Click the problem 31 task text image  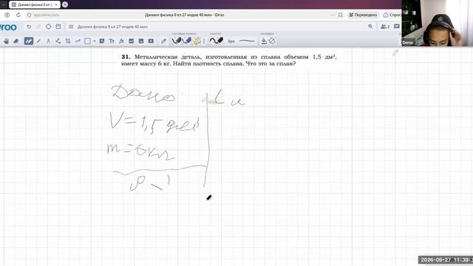(229, 60)
